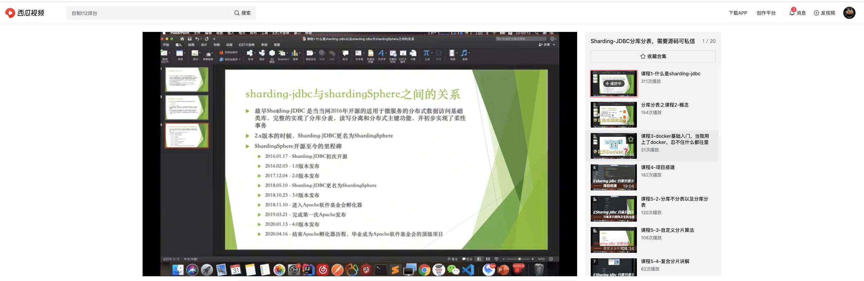Viewport: 864px width, 281px height.
Task: Click the 182次播放 play count
Action: tap(651, 175)
